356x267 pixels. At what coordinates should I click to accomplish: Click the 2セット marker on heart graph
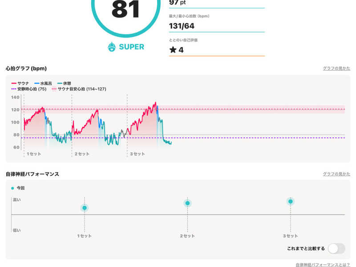[x=81, y=154]
